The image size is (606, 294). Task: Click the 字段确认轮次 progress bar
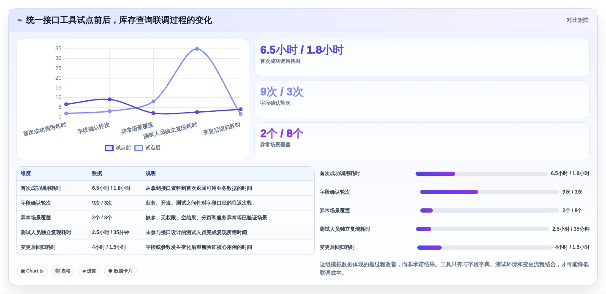(x=489, y=192)
